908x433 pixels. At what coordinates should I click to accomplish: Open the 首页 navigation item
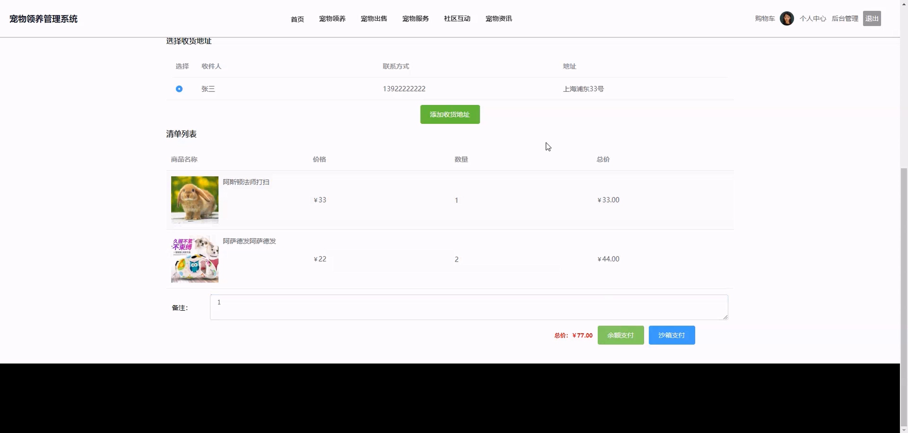coord(297,19)
